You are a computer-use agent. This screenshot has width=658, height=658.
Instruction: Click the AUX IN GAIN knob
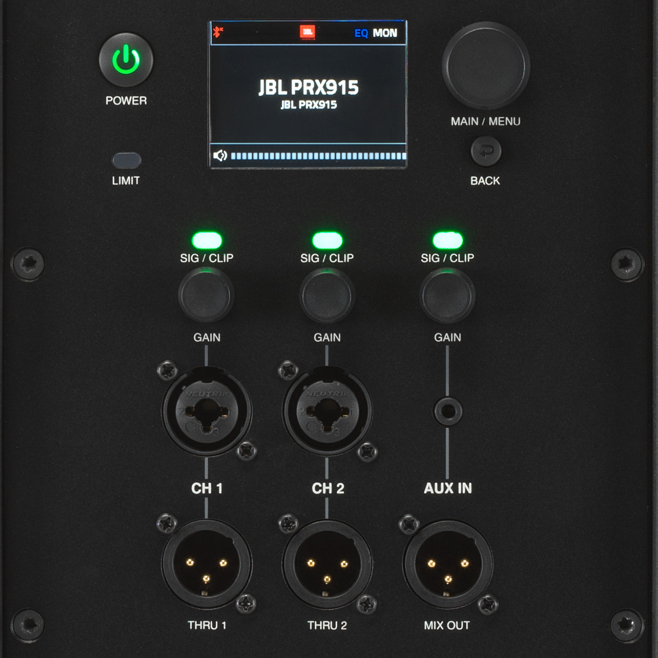[x=447, y=296]
